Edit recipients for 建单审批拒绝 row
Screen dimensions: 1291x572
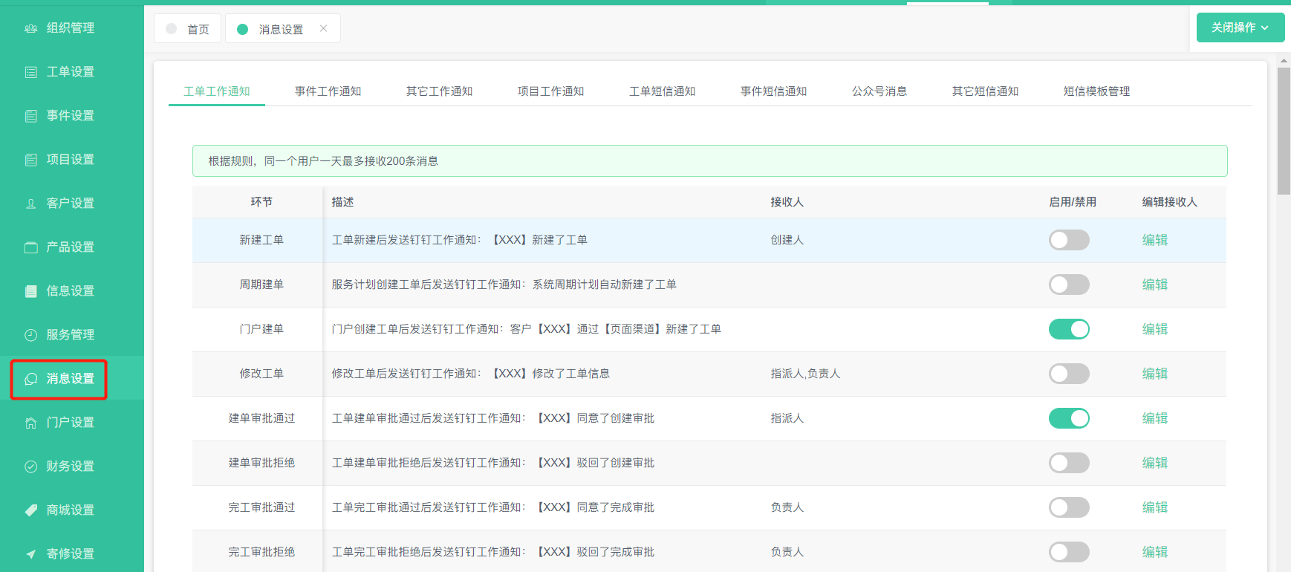point(1155,463)
